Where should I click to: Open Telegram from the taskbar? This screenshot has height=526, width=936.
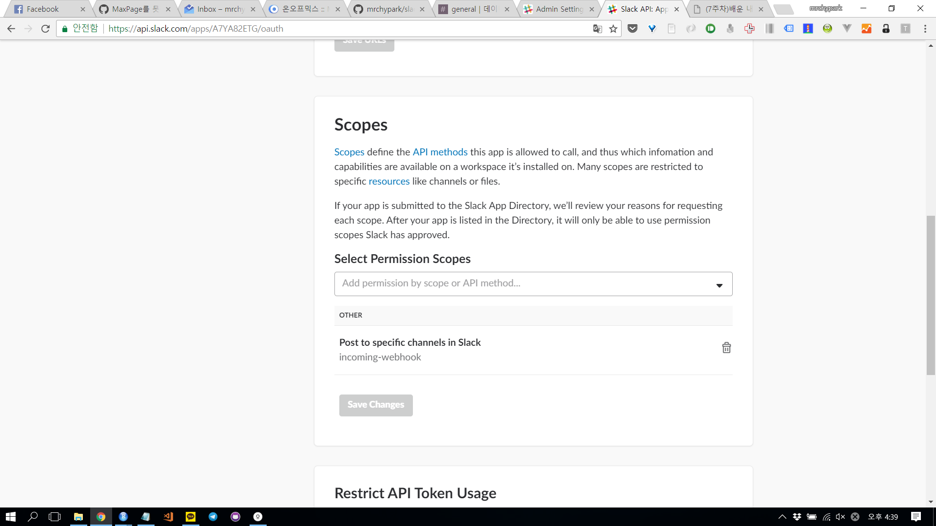213,517
